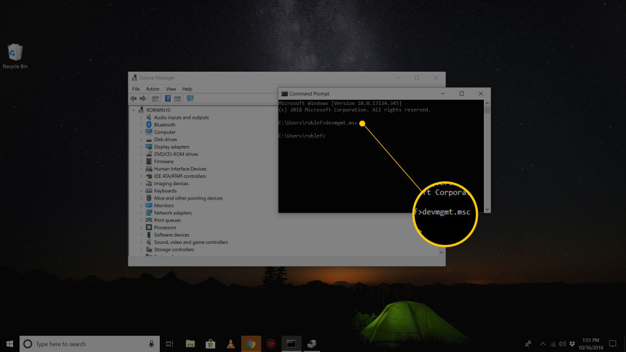Select the ROBWIN10 computer node
This screenshot has height=352, width=626.
158,110
